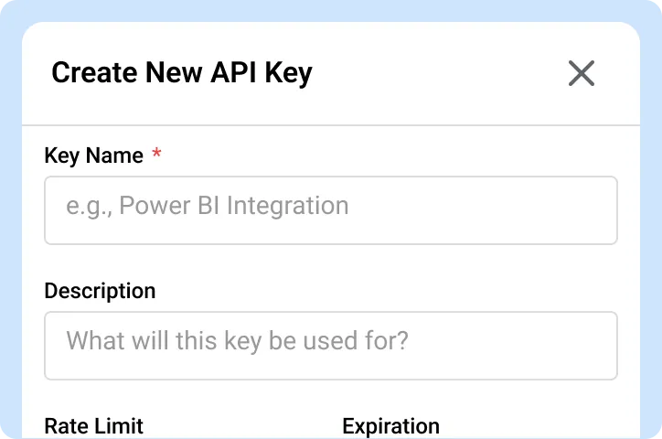
Task: Click the blank space between Key Name and Description
Action: coord(330,265)
